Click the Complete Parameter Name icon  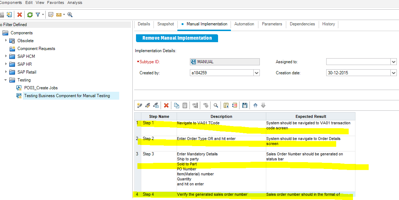click(195, 105)
